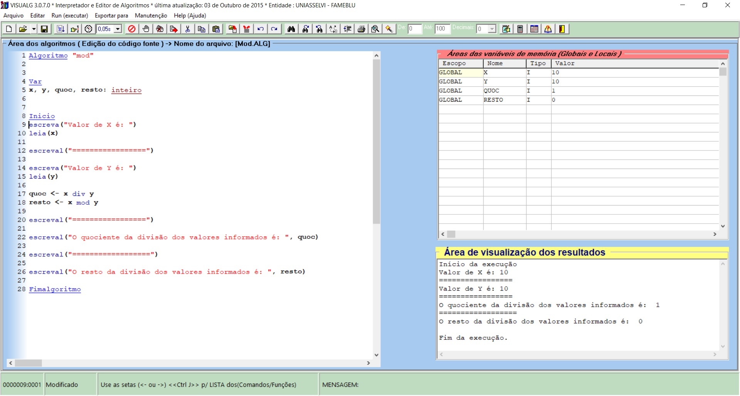
Task: Open the Exportar para menu
Action: pos(111,15)
